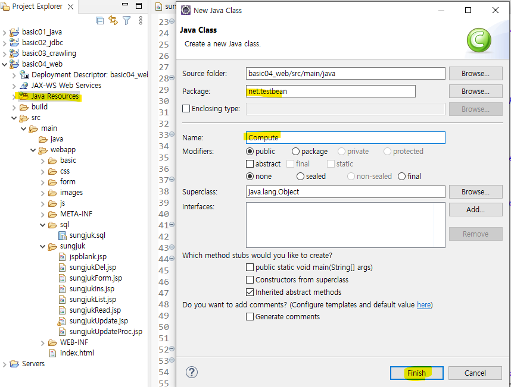The width and height of the screenshot is (511, 387).
Task: Open Project Explorer view menu dots
Action: (x=141, y=20)
